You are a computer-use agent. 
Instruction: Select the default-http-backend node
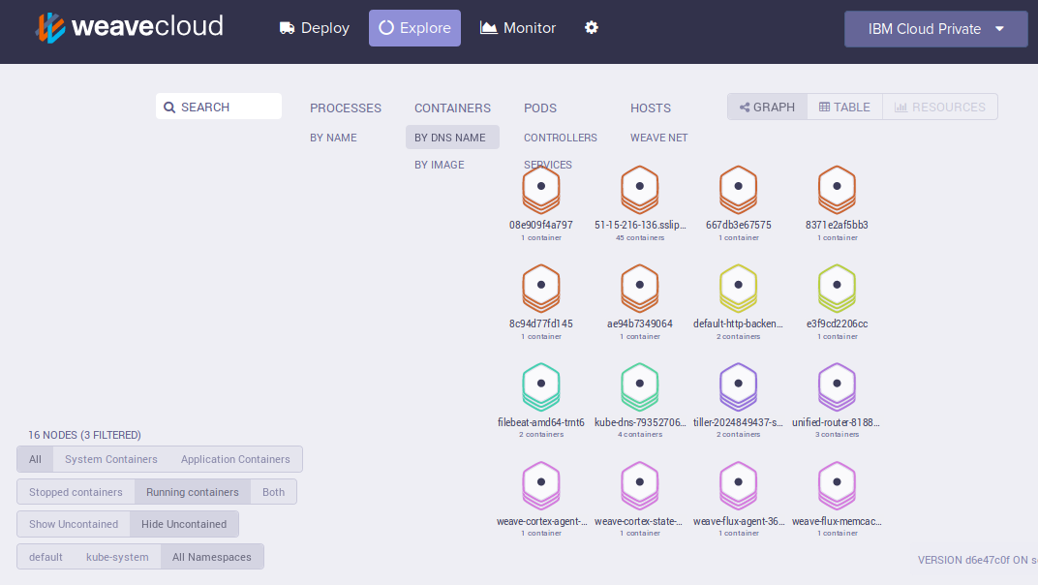coord(738,288)
